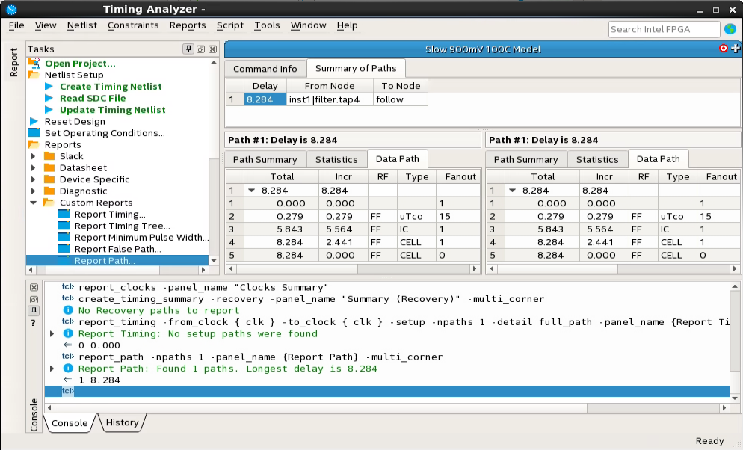This screenshot has height=450, width=743.
Task: Click the float icon in Tasks panel header
Action: tap(201, 49)
